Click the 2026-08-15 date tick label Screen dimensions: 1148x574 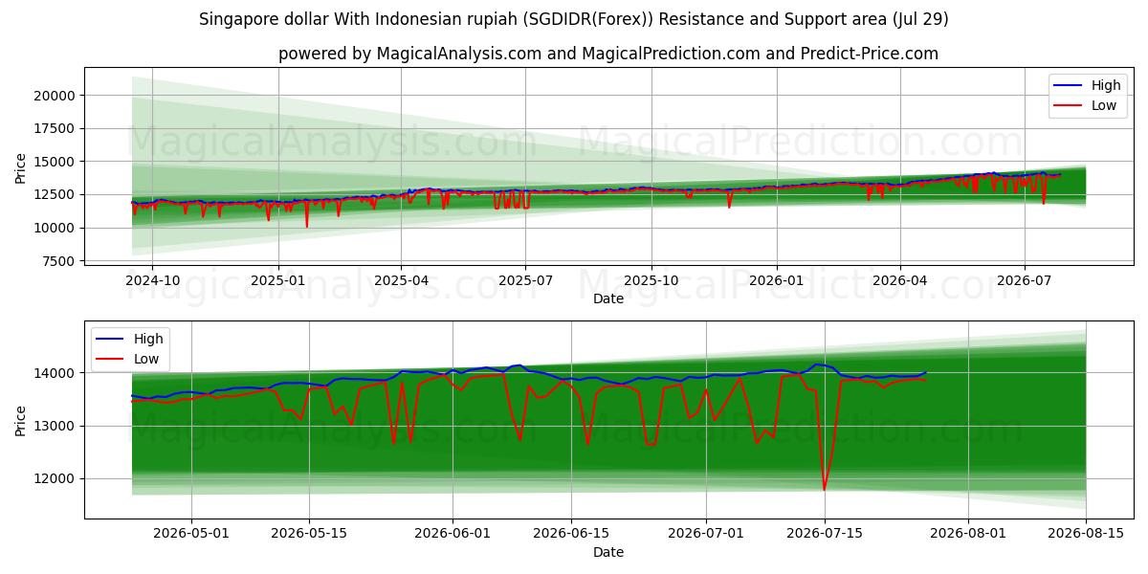[x=1087, y=533]
